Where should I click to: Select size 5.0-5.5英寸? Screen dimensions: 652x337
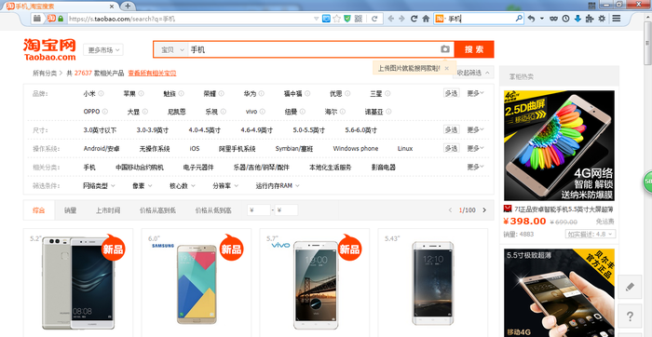(309, 130)
